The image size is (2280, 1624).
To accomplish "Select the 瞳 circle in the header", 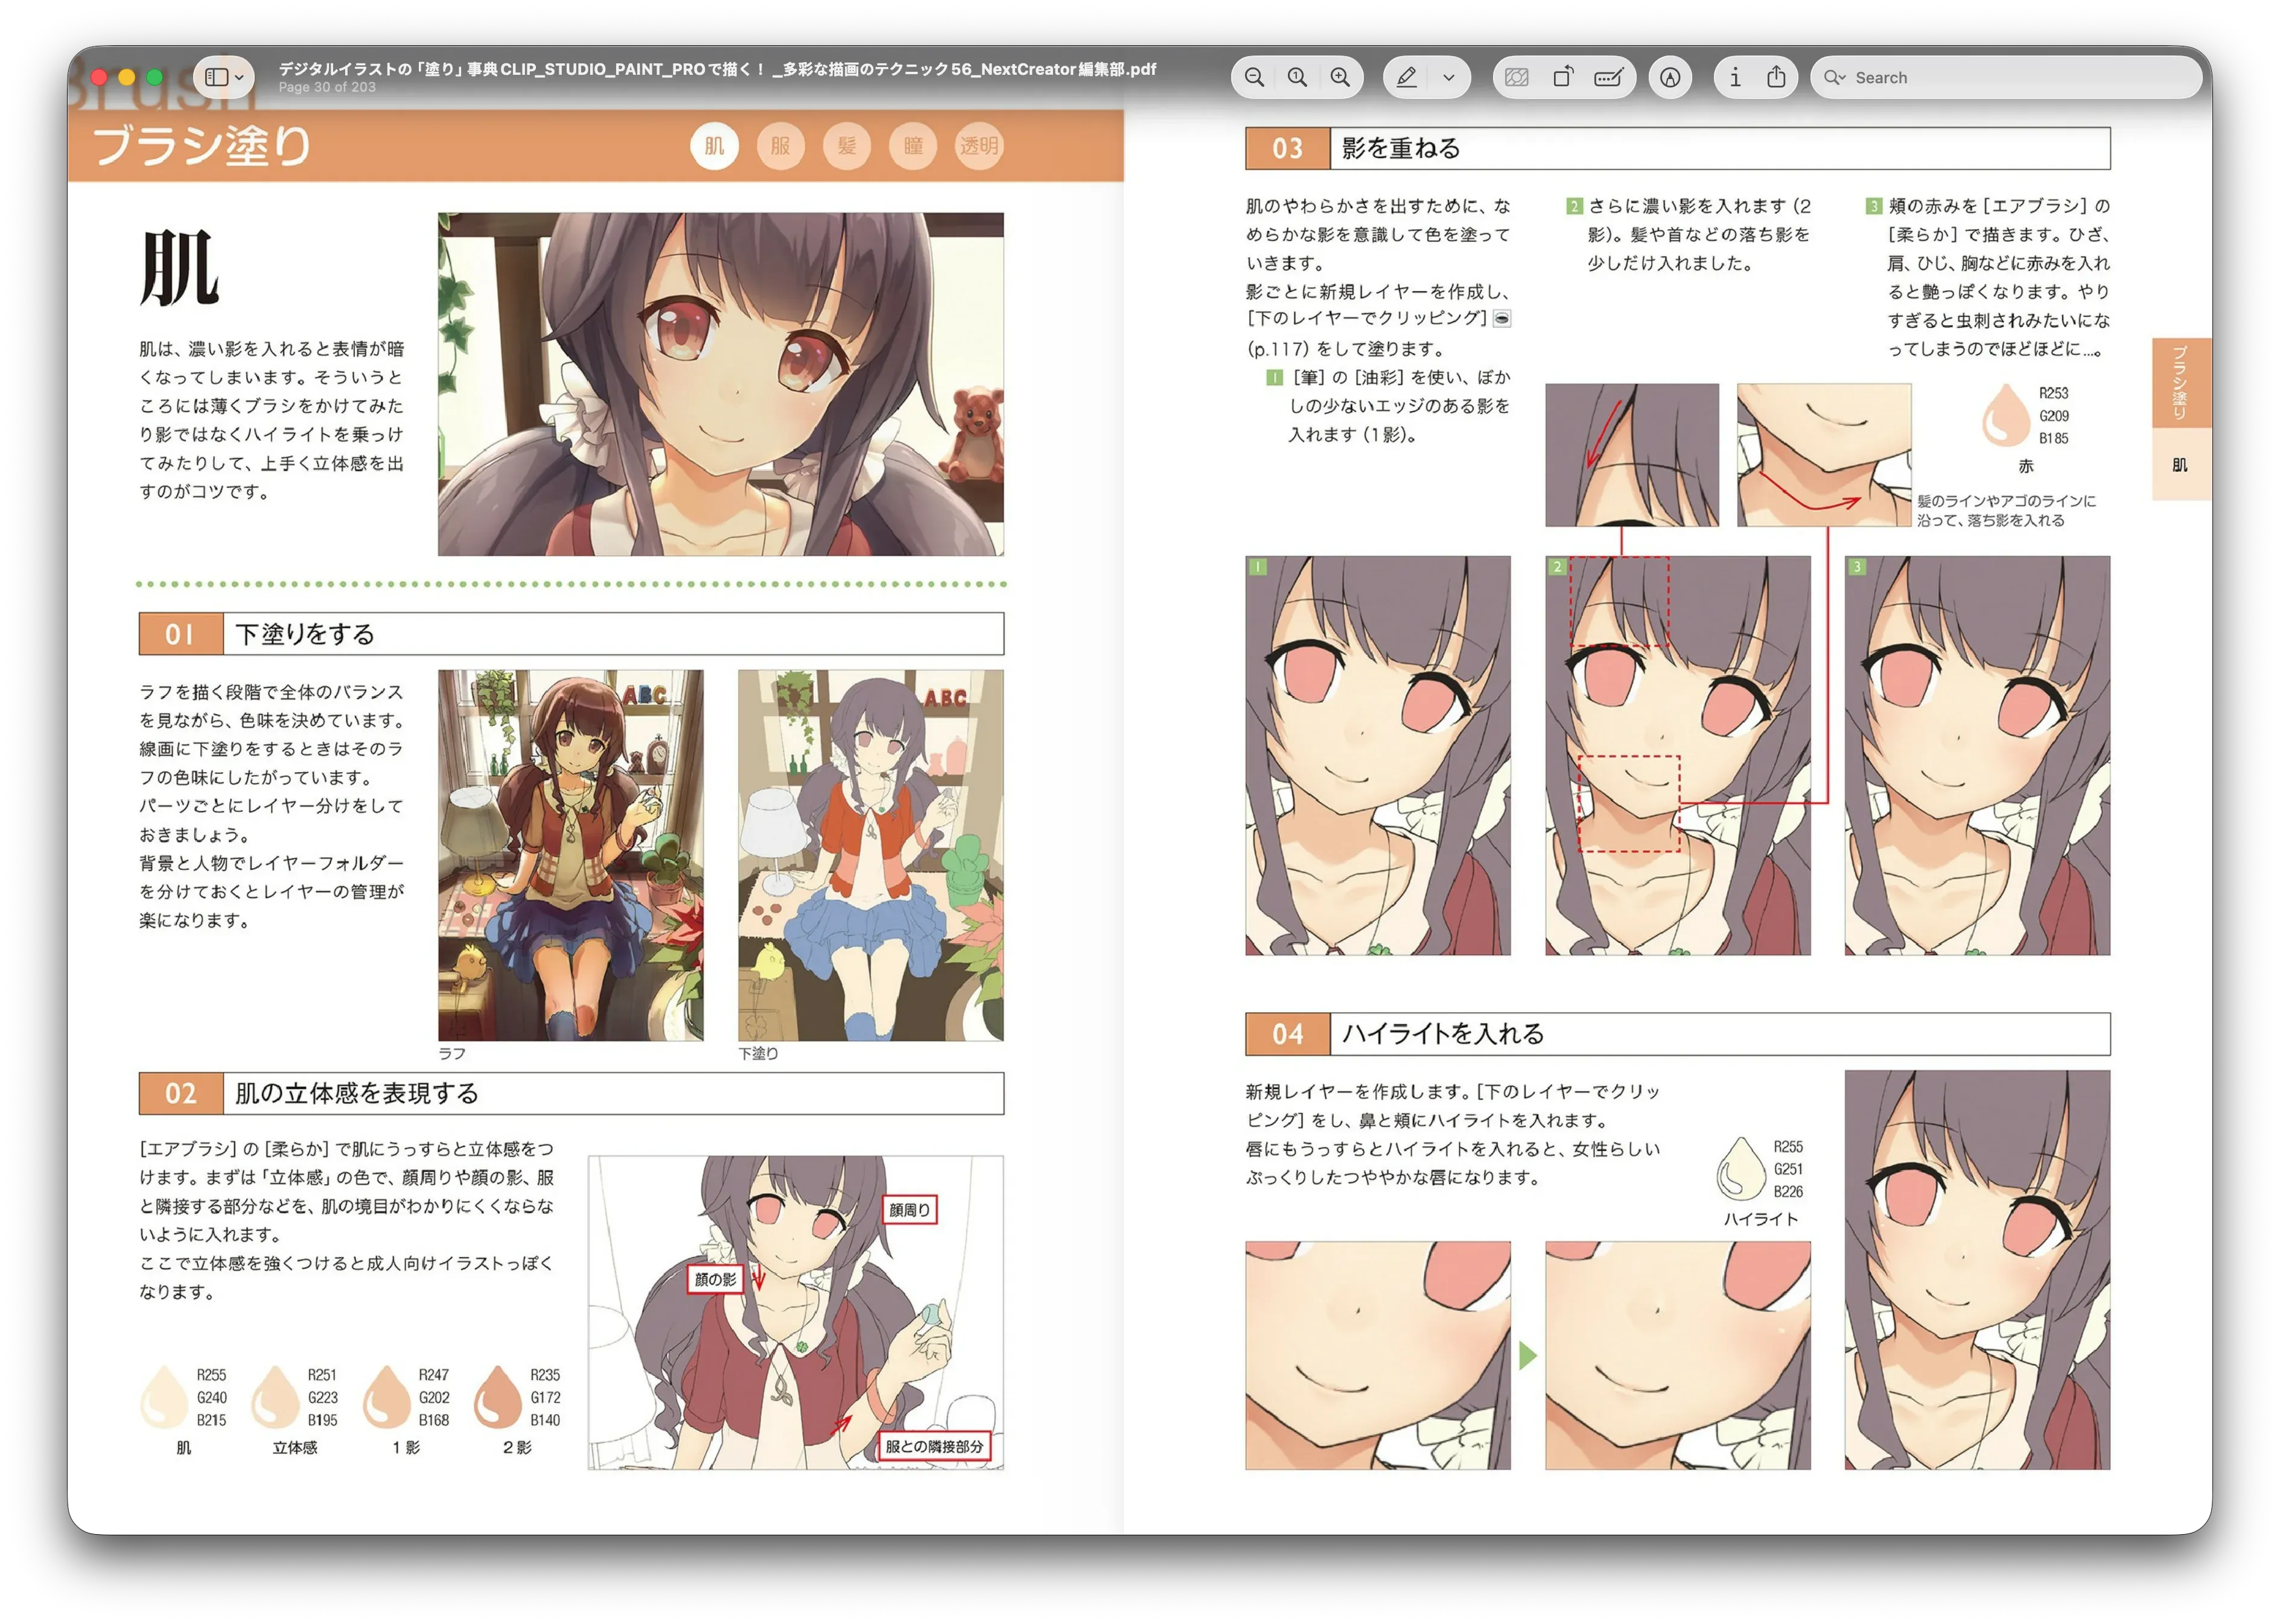I will click(x=914, y=146).
